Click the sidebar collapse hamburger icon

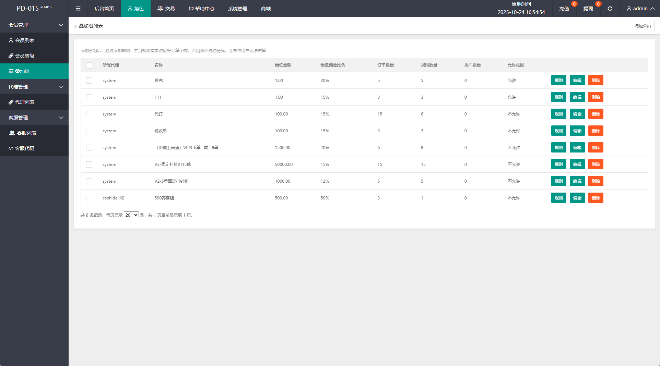(x=78, y=9)
